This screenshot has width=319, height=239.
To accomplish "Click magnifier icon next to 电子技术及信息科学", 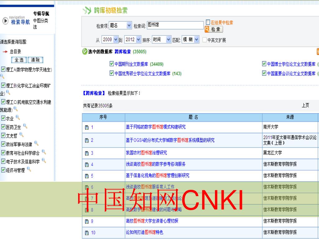I will pyautogui.click(x=44, y=161).
